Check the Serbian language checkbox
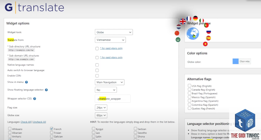The image size is (261, 140). click(136, 129)
